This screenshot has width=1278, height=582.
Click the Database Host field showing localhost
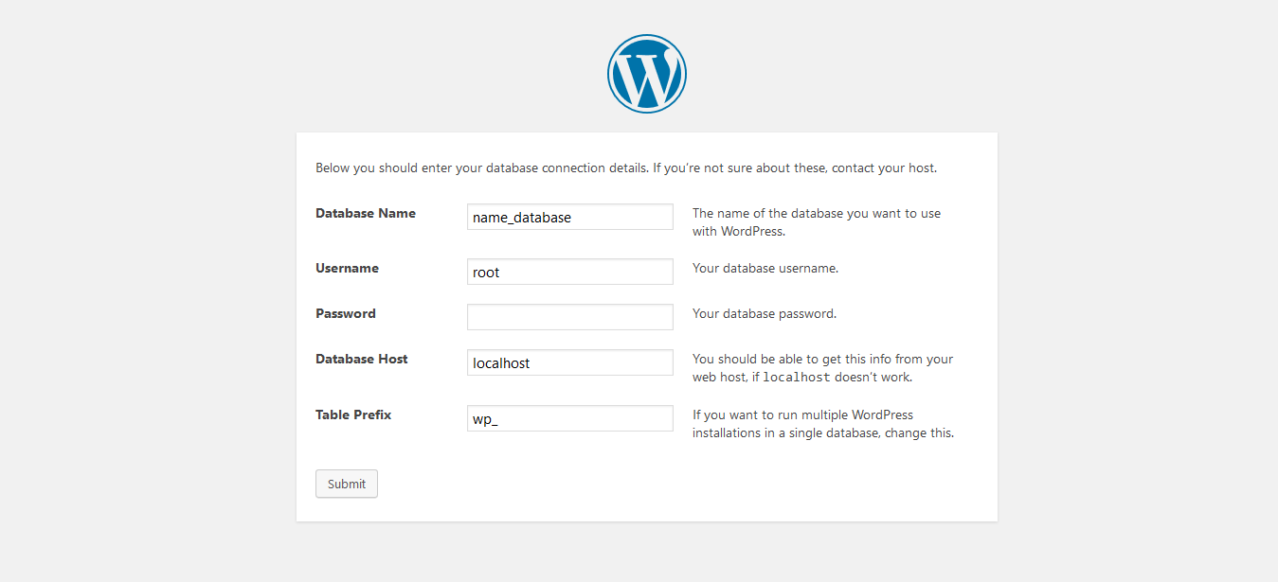tap(569, 362)
